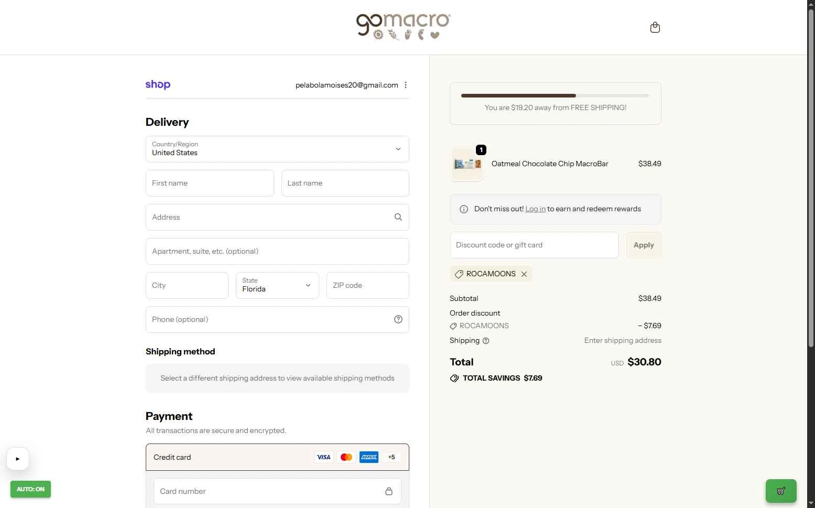Click the Mastercard icon
This screenshot has width=815, height=508.
pos(346,457)
